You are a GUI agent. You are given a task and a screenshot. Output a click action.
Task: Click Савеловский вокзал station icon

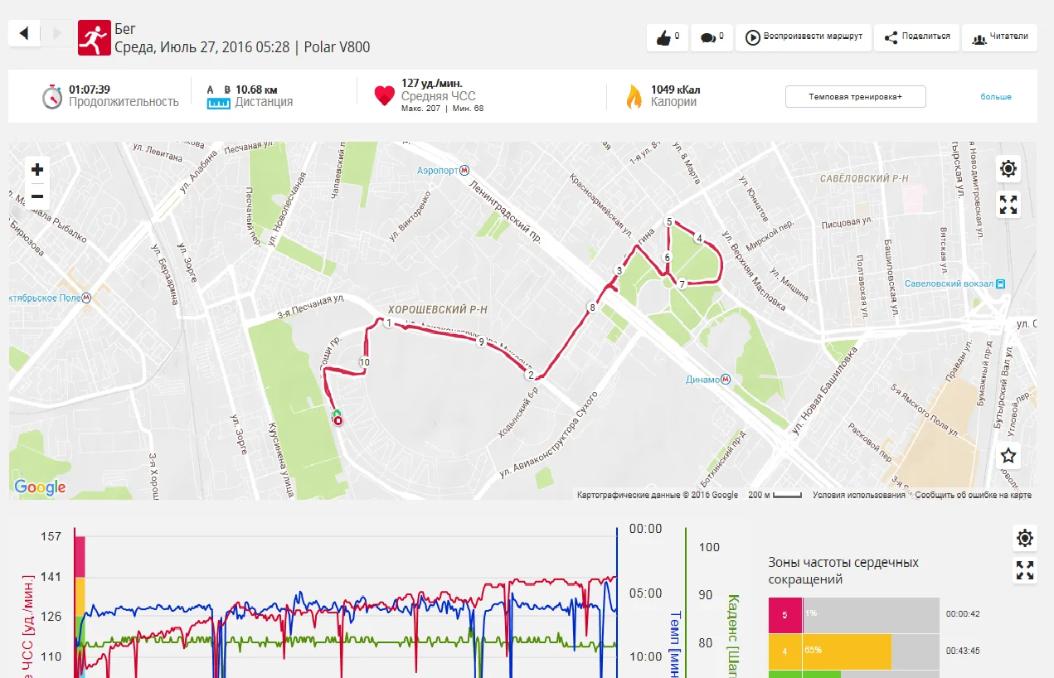[1000, 283]
